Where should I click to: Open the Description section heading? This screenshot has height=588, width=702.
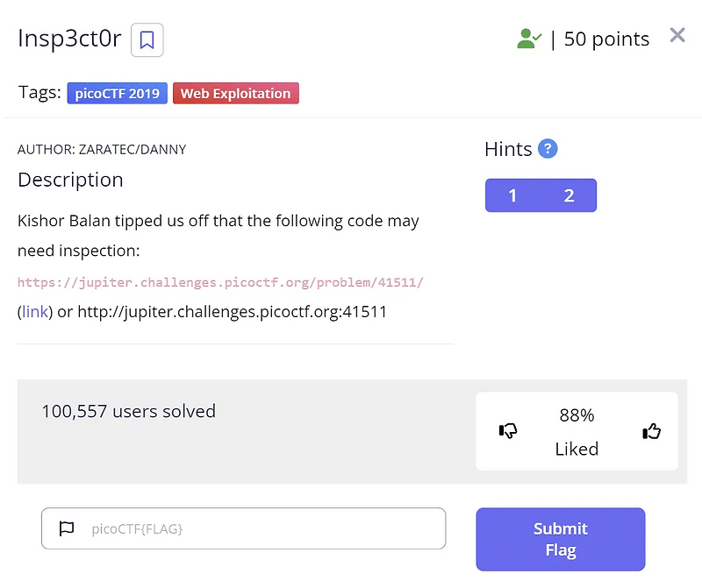[x=70, y=180]
